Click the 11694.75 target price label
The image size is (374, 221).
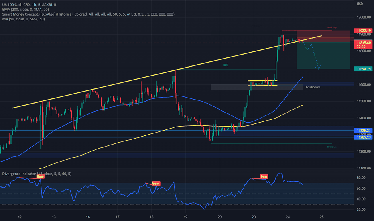click(x=364, y=69)
